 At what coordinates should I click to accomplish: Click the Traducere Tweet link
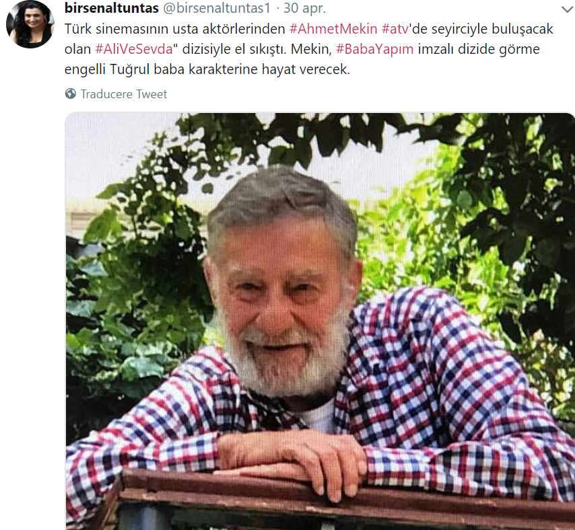(x=124, y=94)
